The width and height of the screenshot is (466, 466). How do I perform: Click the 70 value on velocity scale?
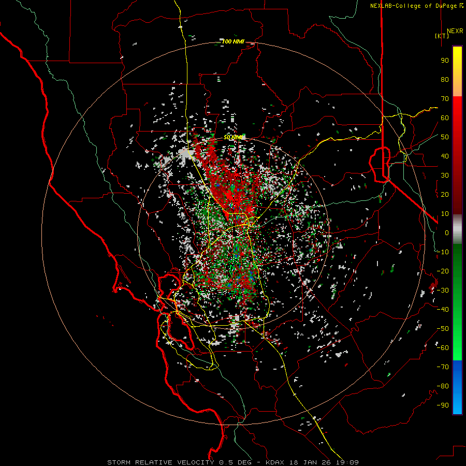click(445, 99)
